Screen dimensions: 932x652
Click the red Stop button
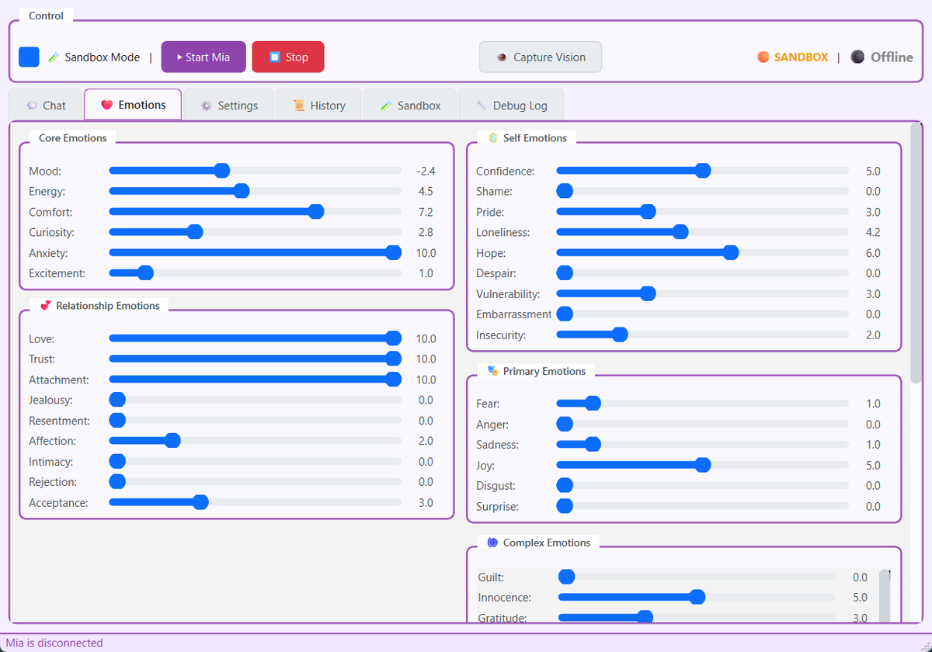(x=288, y=57)
